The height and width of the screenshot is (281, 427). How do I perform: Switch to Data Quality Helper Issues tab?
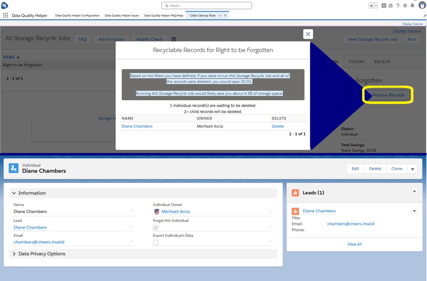point(122,15)
